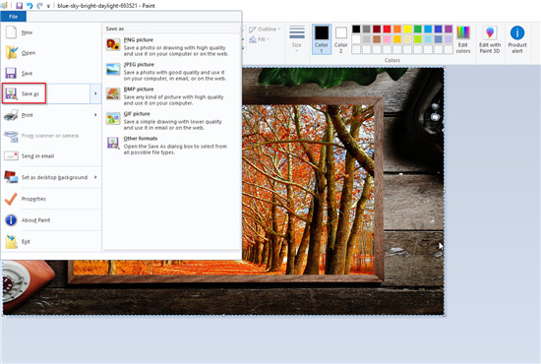Choose Save from the File menu
The width and height of the screenshot is (541, 364).
(51, 73)
